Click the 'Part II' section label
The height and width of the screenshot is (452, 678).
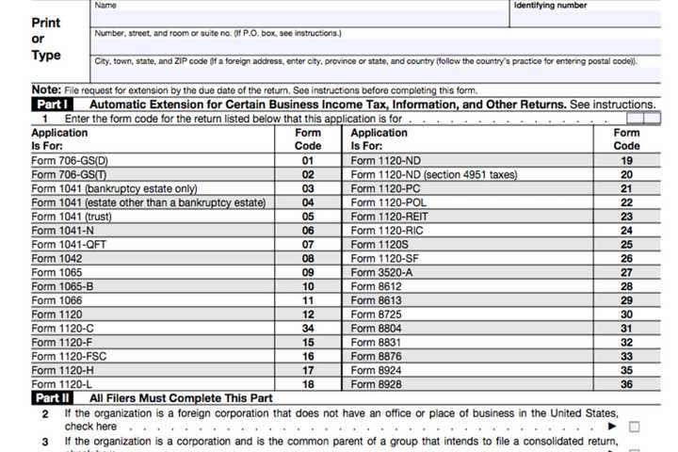coord(53,398)
